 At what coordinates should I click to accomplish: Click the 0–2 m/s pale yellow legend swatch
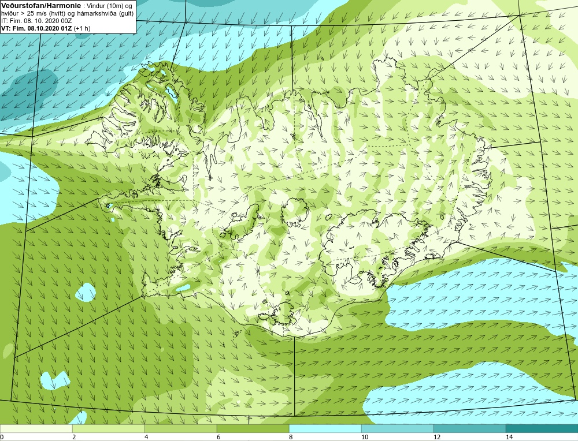coord(36,429)
